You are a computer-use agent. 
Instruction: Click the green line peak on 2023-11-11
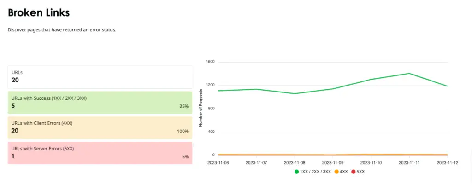coord(409,73)
